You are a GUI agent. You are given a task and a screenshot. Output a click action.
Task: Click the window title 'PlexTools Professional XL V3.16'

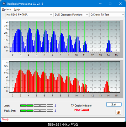tap(25, 4)
